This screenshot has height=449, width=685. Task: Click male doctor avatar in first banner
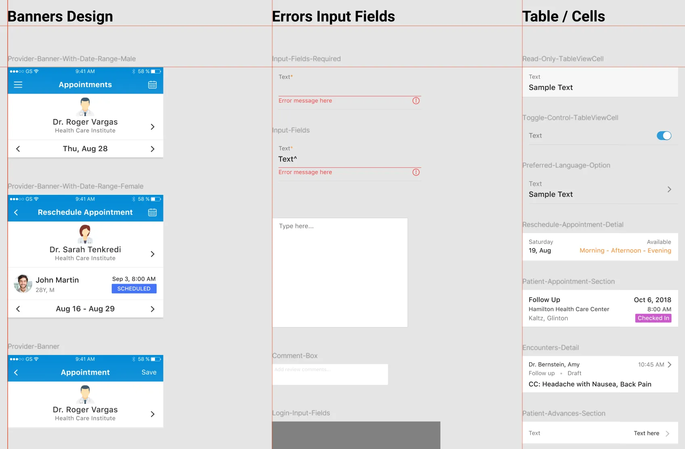point(85,107)
